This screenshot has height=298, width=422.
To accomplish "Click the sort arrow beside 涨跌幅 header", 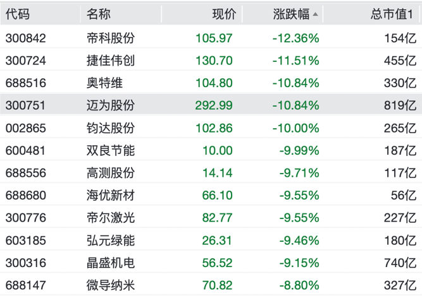I will [316, 15].
